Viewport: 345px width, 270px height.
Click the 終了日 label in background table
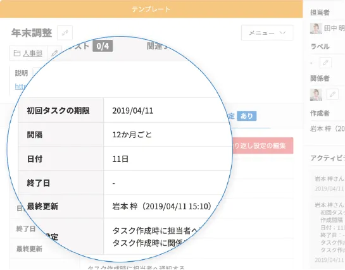(26, 229)
